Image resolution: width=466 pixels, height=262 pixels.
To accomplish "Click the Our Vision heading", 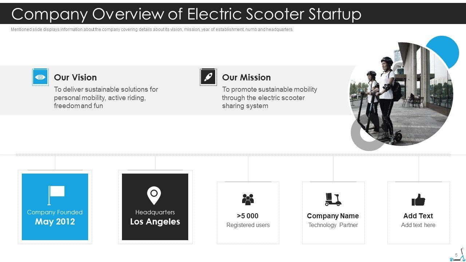I will [75, 78].
